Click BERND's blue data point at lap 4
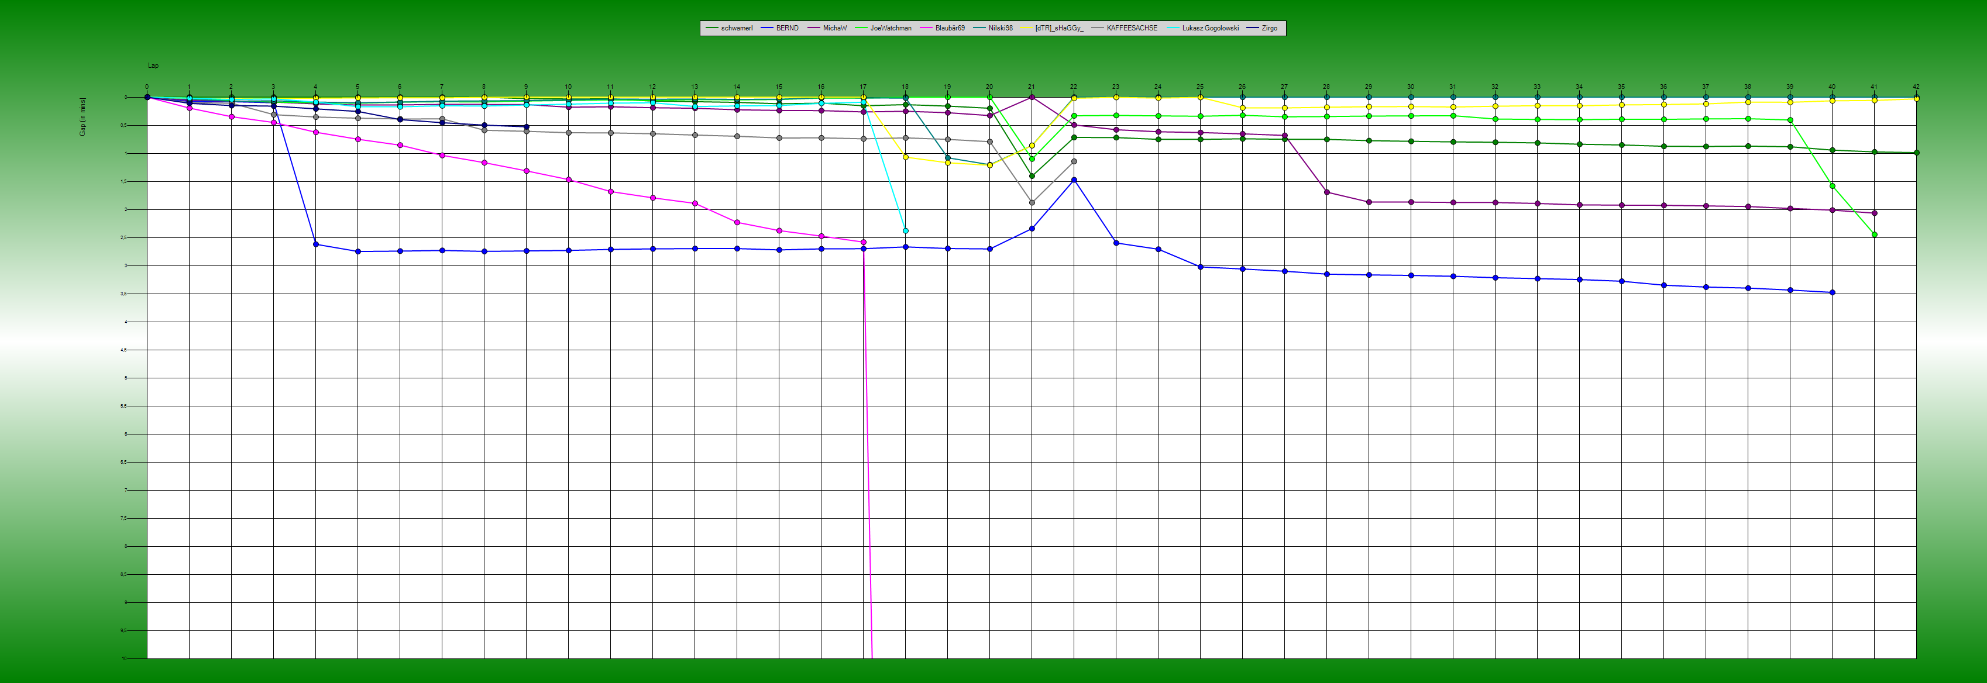Image resolution: width=1987 pixels, height=683 pixels. pos(315,244)
